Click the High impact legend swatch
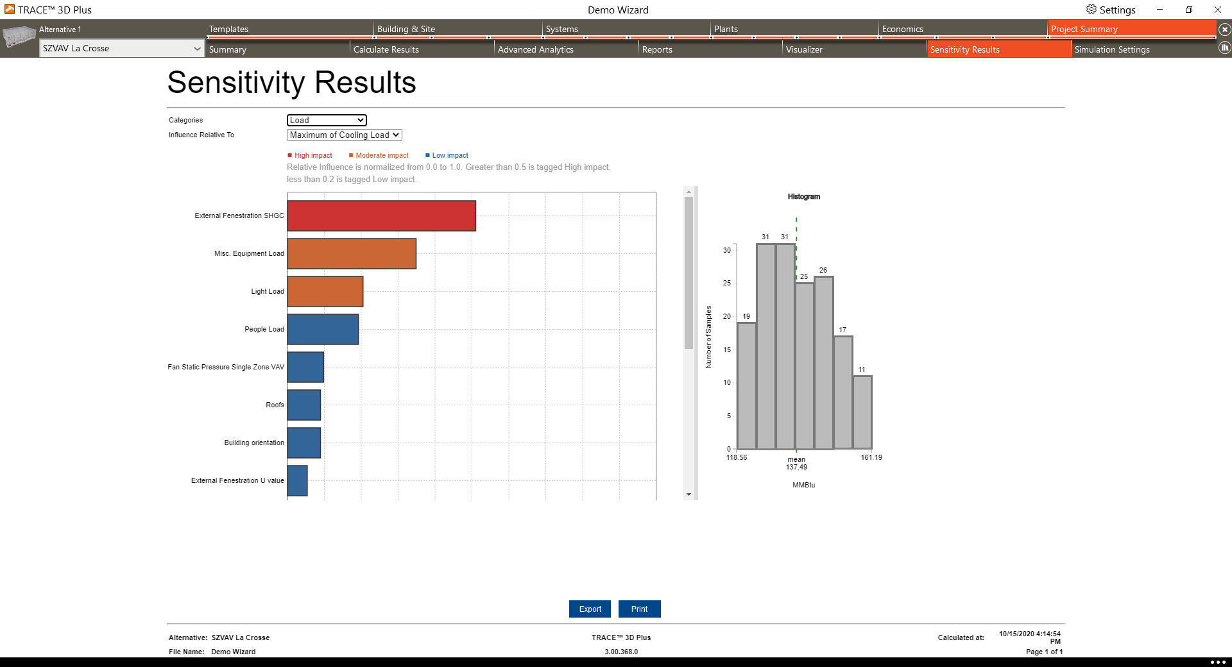 click(289, 155)
